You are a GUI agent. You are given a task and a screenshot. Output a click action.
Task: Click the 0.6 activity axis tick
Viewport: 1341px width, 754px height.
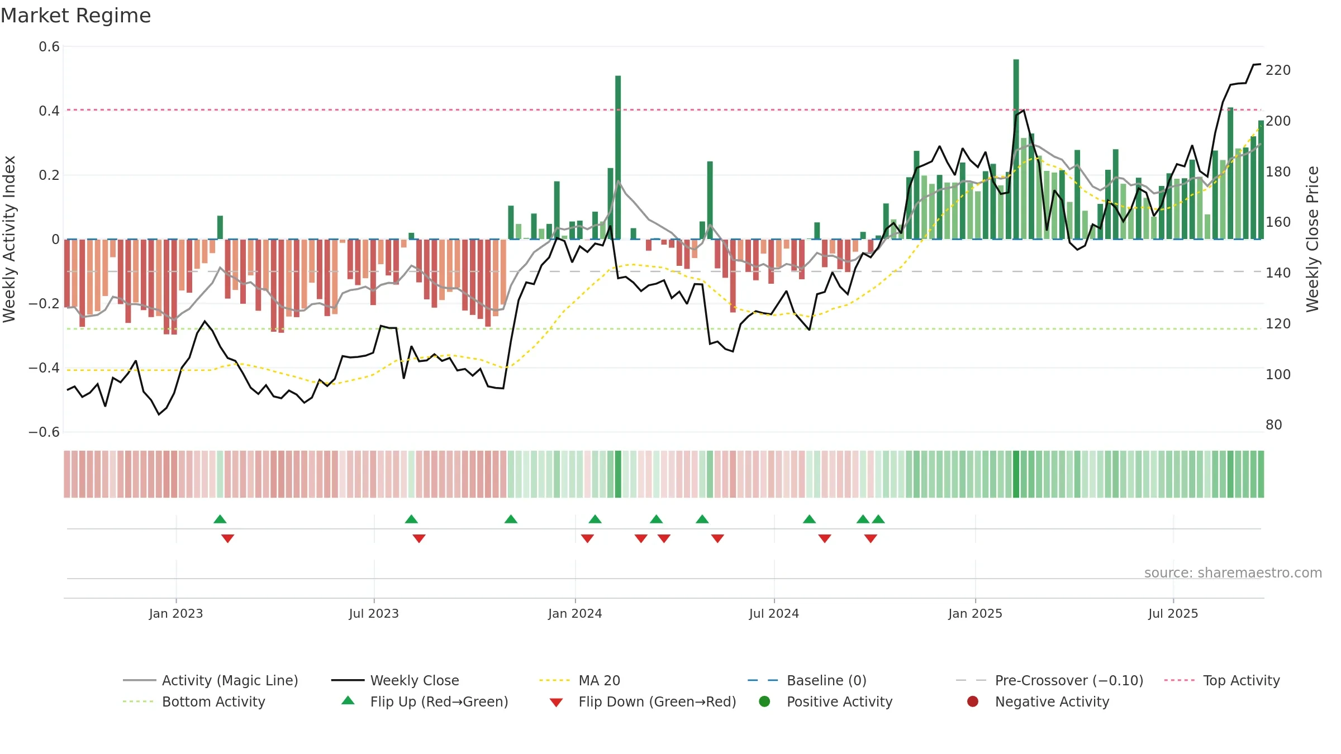[x=49, y=47]
